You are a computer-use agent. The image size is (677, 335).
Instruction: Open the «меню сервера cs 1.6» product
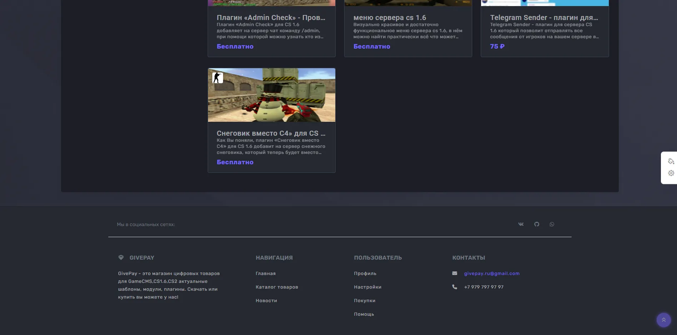[x=389, y=17]
